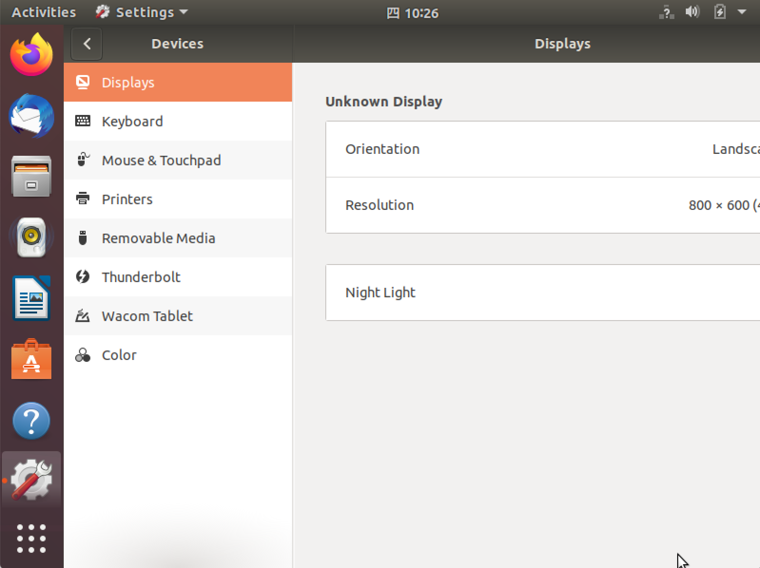Image resolution: width=760 pixels, height=568 pixels.
Task: Click the Keyboard icon in the sidebar
Action: pyautogui.click(x=83, y=121)
